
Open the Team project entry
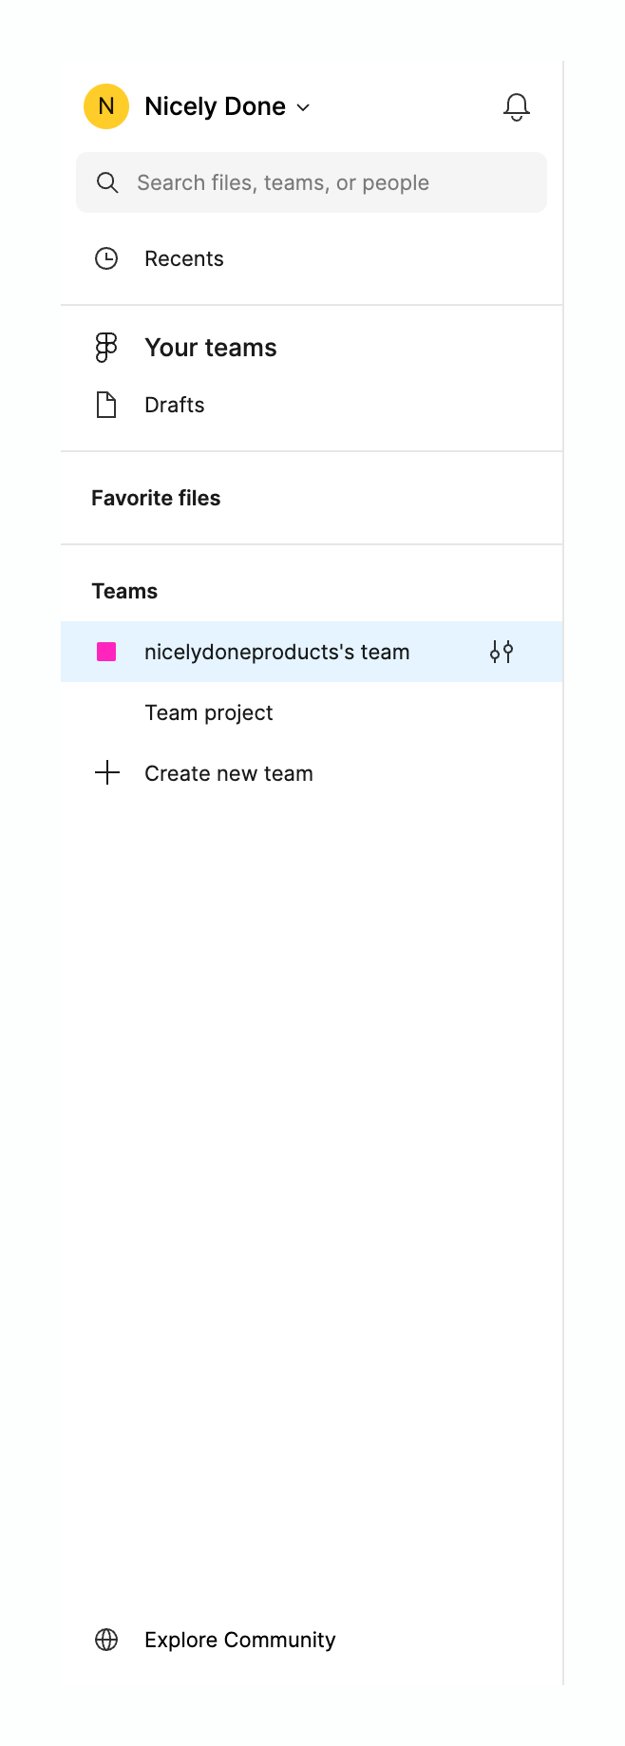pyautogui.click(x=208, y=712)
